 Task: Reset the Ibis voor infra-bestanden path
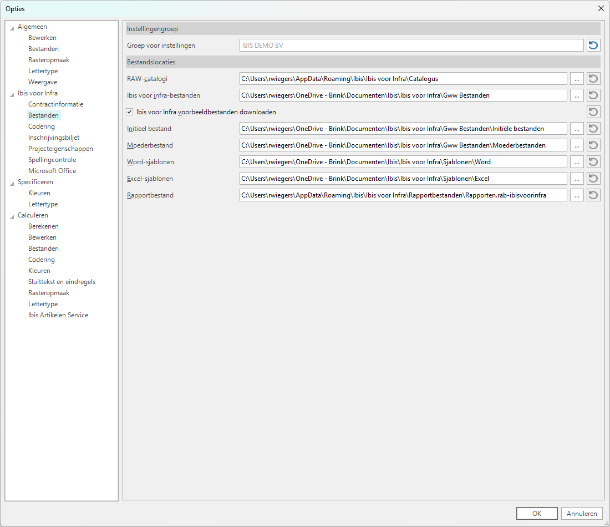[593, 95]
